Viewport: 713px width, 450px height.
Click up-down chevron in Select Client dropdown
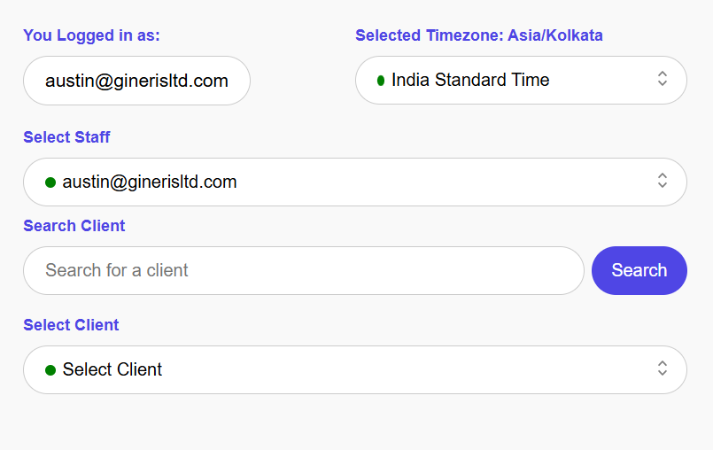click(662, 369)
